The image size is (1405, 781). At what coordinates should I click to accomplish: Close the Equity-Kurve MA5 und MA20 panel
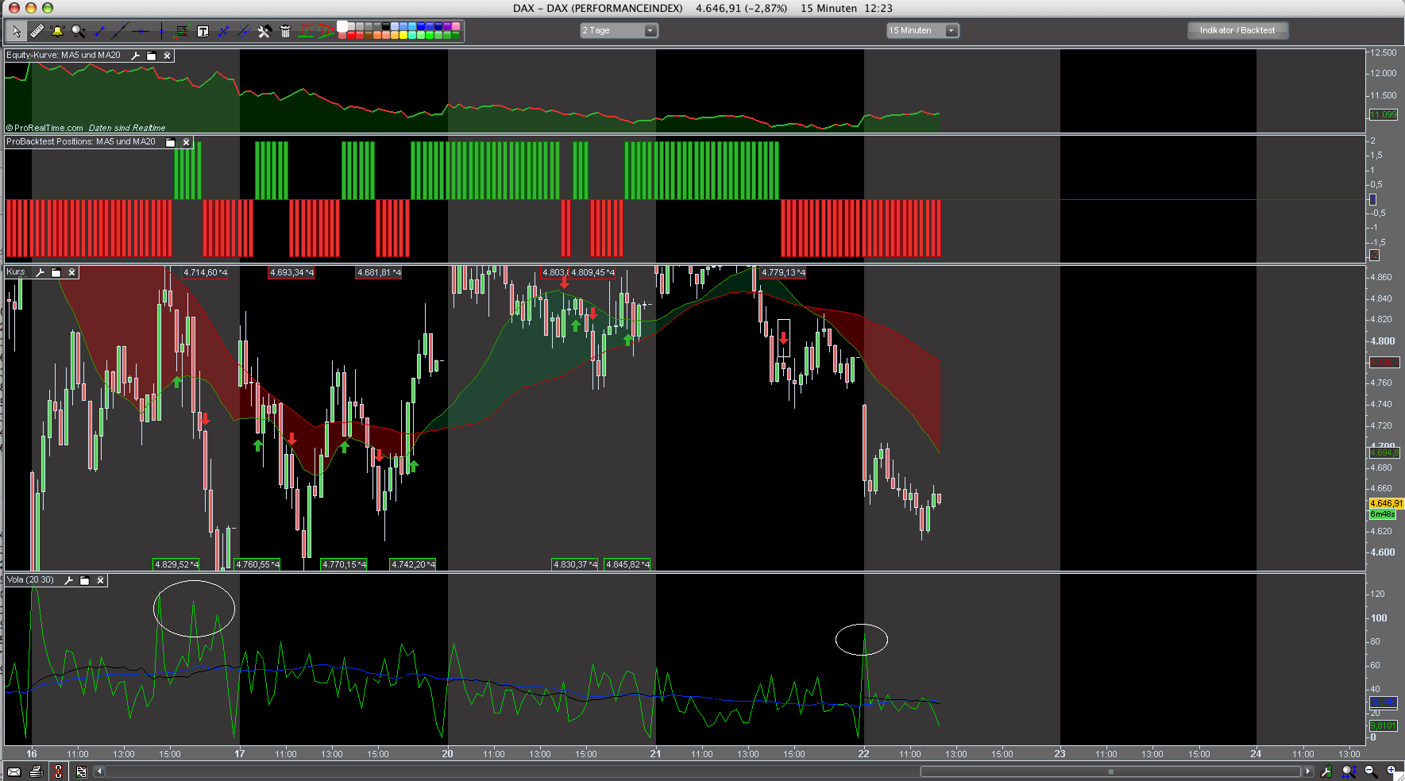click(167, 56)
